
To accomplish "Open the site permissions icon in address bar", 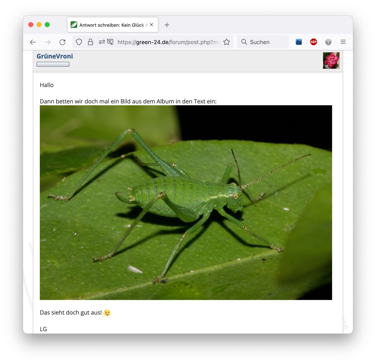I will tap(102, 42).
